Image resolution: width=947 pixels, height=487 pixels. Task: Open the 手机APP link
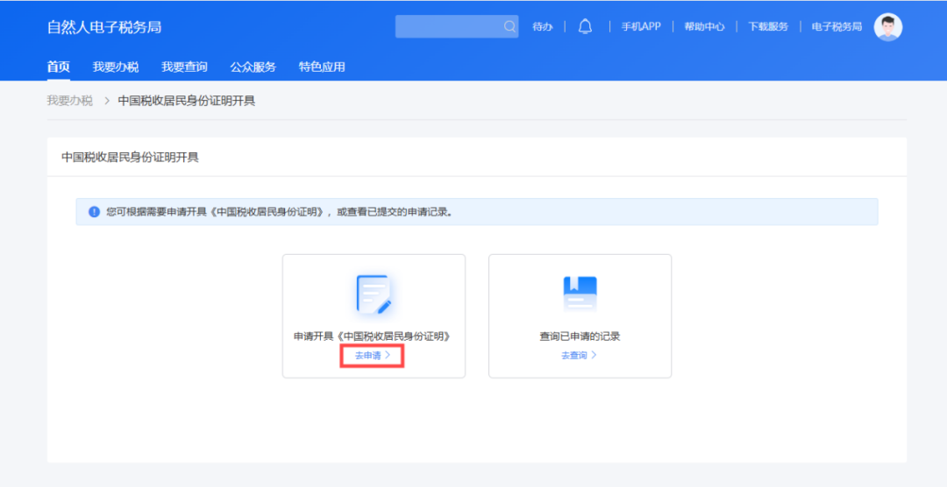pos(641,27)
